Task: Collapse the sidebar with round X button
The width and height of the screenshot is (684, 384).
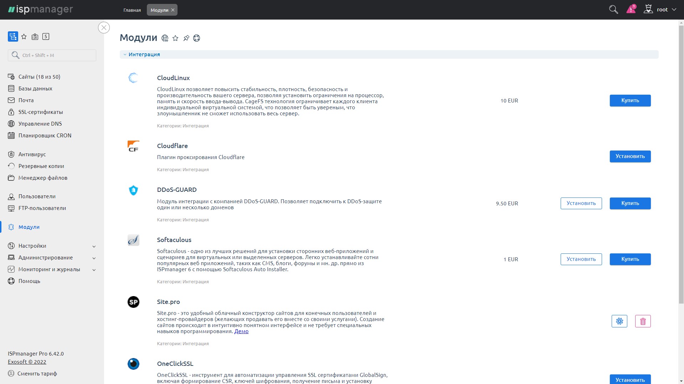Action: point(104,28)
